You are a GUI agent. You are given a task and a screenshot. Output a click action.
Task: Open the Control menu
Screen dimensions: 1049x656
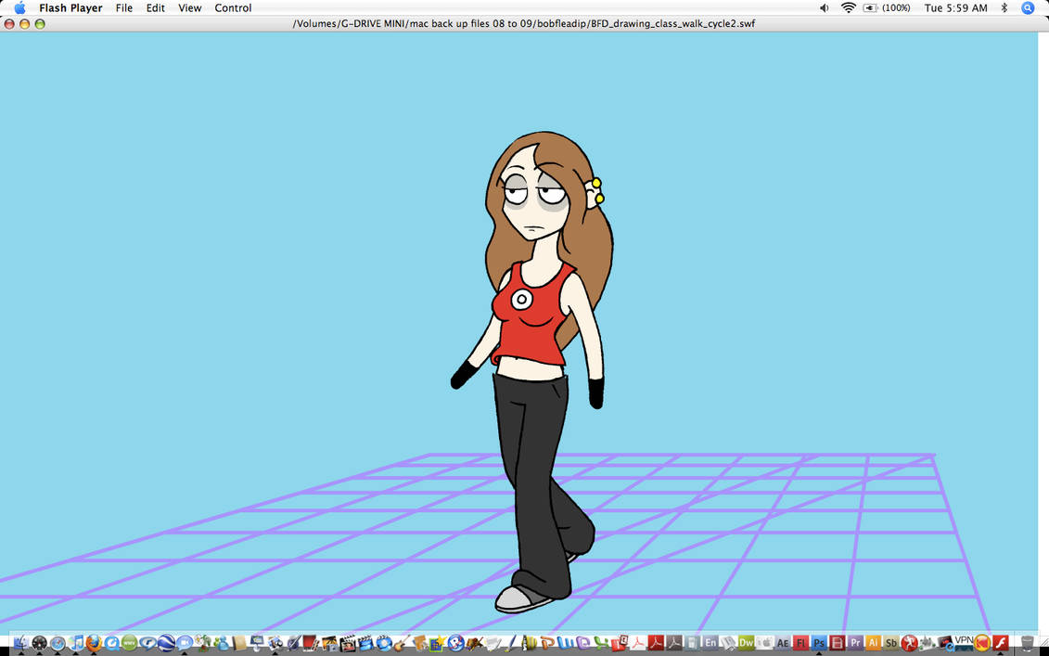pyautogui.click(x=233, y=7)
